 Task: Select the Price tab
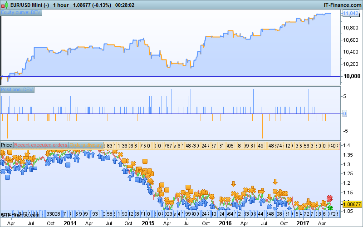click(6, 145)
